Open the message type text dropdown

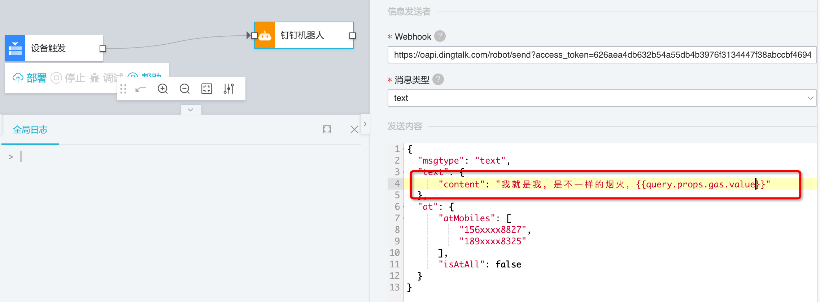click(x=602, y=98)
